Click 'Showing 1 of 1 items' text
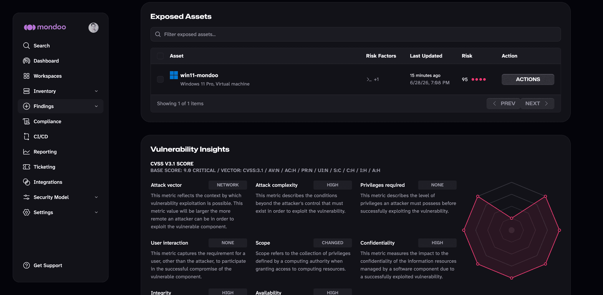This screenshot has height=295, width=603. point(180,104)
